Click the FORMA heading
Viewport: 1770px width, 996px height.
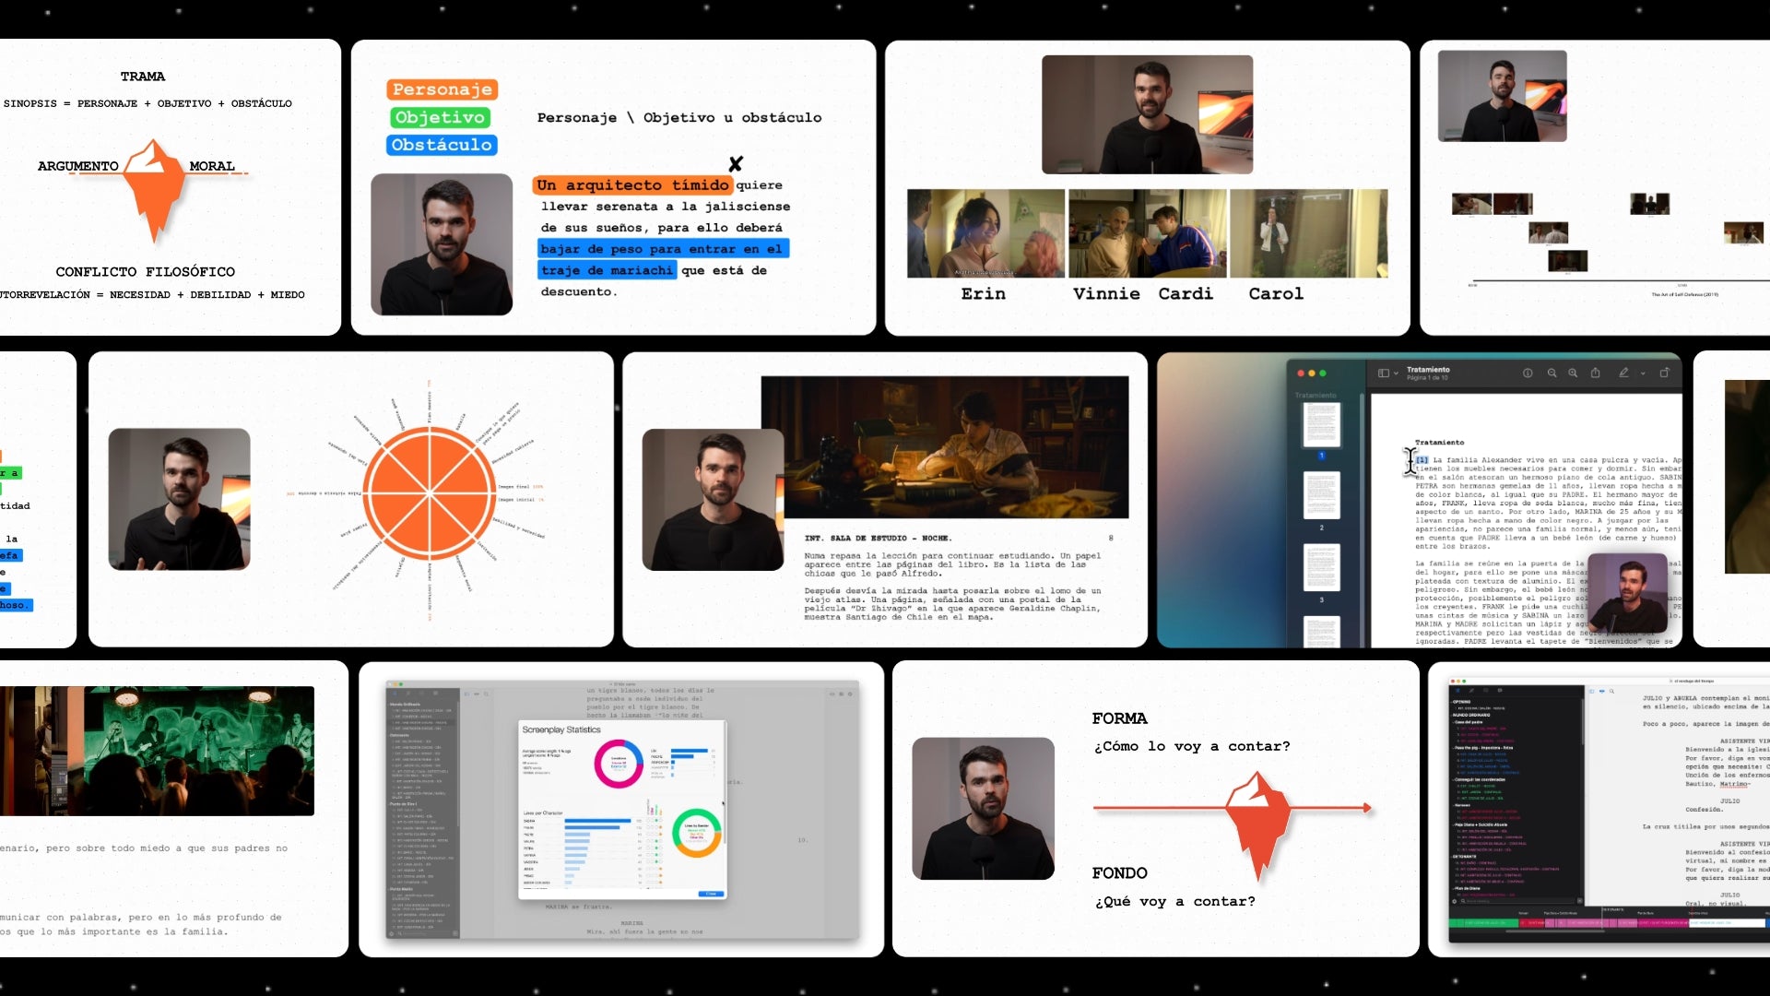(1119, 718)
